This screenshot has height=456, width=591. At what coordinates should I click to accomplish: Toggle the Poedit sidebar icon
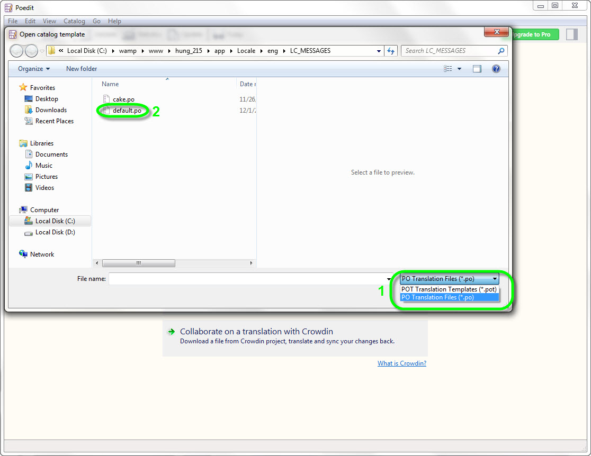572,34
